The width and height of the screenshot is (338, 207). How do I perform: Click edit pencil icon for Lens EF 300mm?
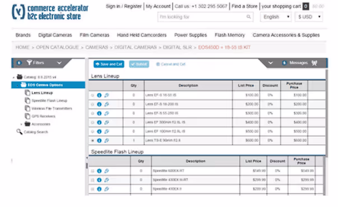pos(106,122)
